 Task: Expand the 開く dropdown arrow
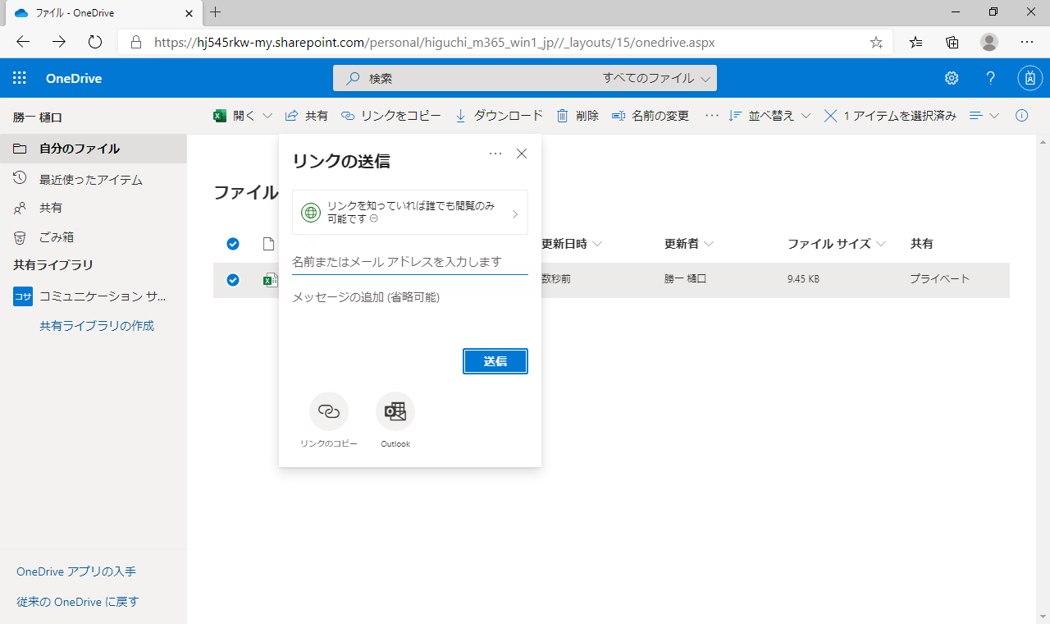point(267,116)
